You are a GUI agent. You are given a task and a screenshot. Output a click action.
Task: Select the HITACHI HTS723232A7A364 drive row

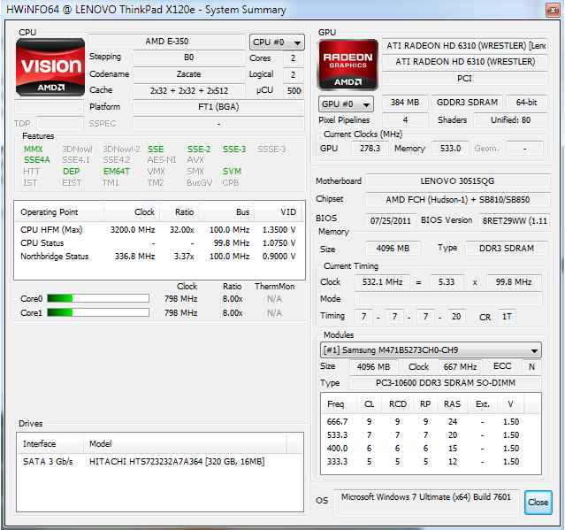pos(160,462)
